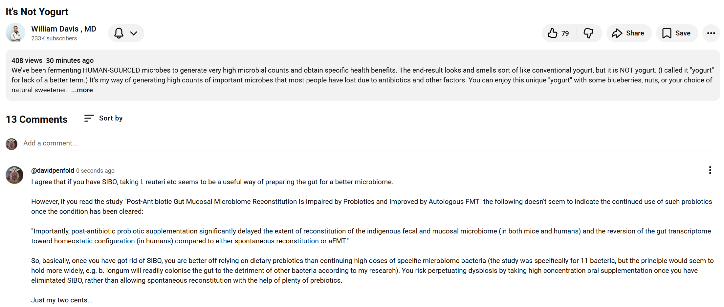Click the Sort by lines icon
This screenshot has height=307, width=724.
click(89, 118)
